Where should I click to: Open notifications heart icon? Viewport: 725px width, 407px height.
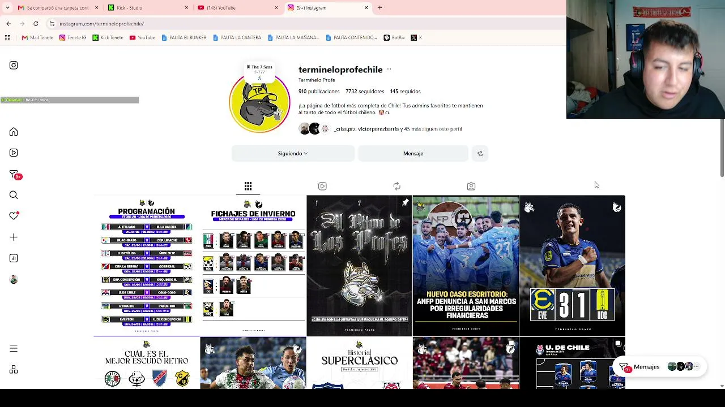click(x=14, y=216)
